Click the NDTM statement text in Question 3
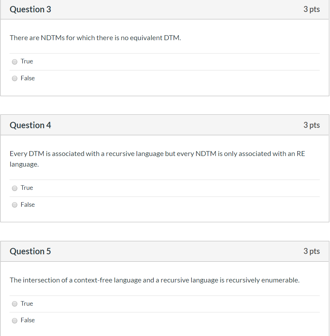This screenshot has width=330, height=336. click(x=95, y=38)
